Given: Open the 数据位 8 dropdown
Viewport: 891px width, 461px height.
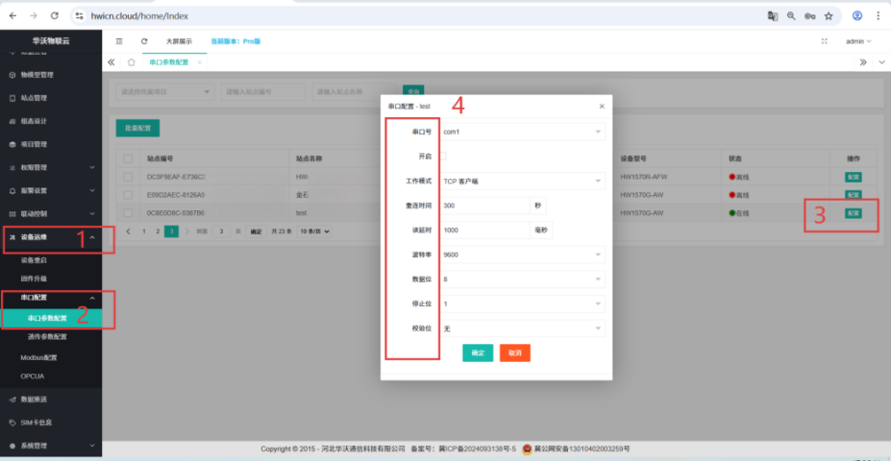Looking at the screenshot, I should click(x=522, y=279).
